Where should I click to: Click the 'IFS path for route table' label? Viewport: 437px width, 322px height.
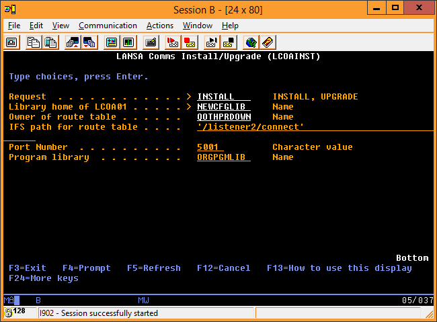[73, 127]
